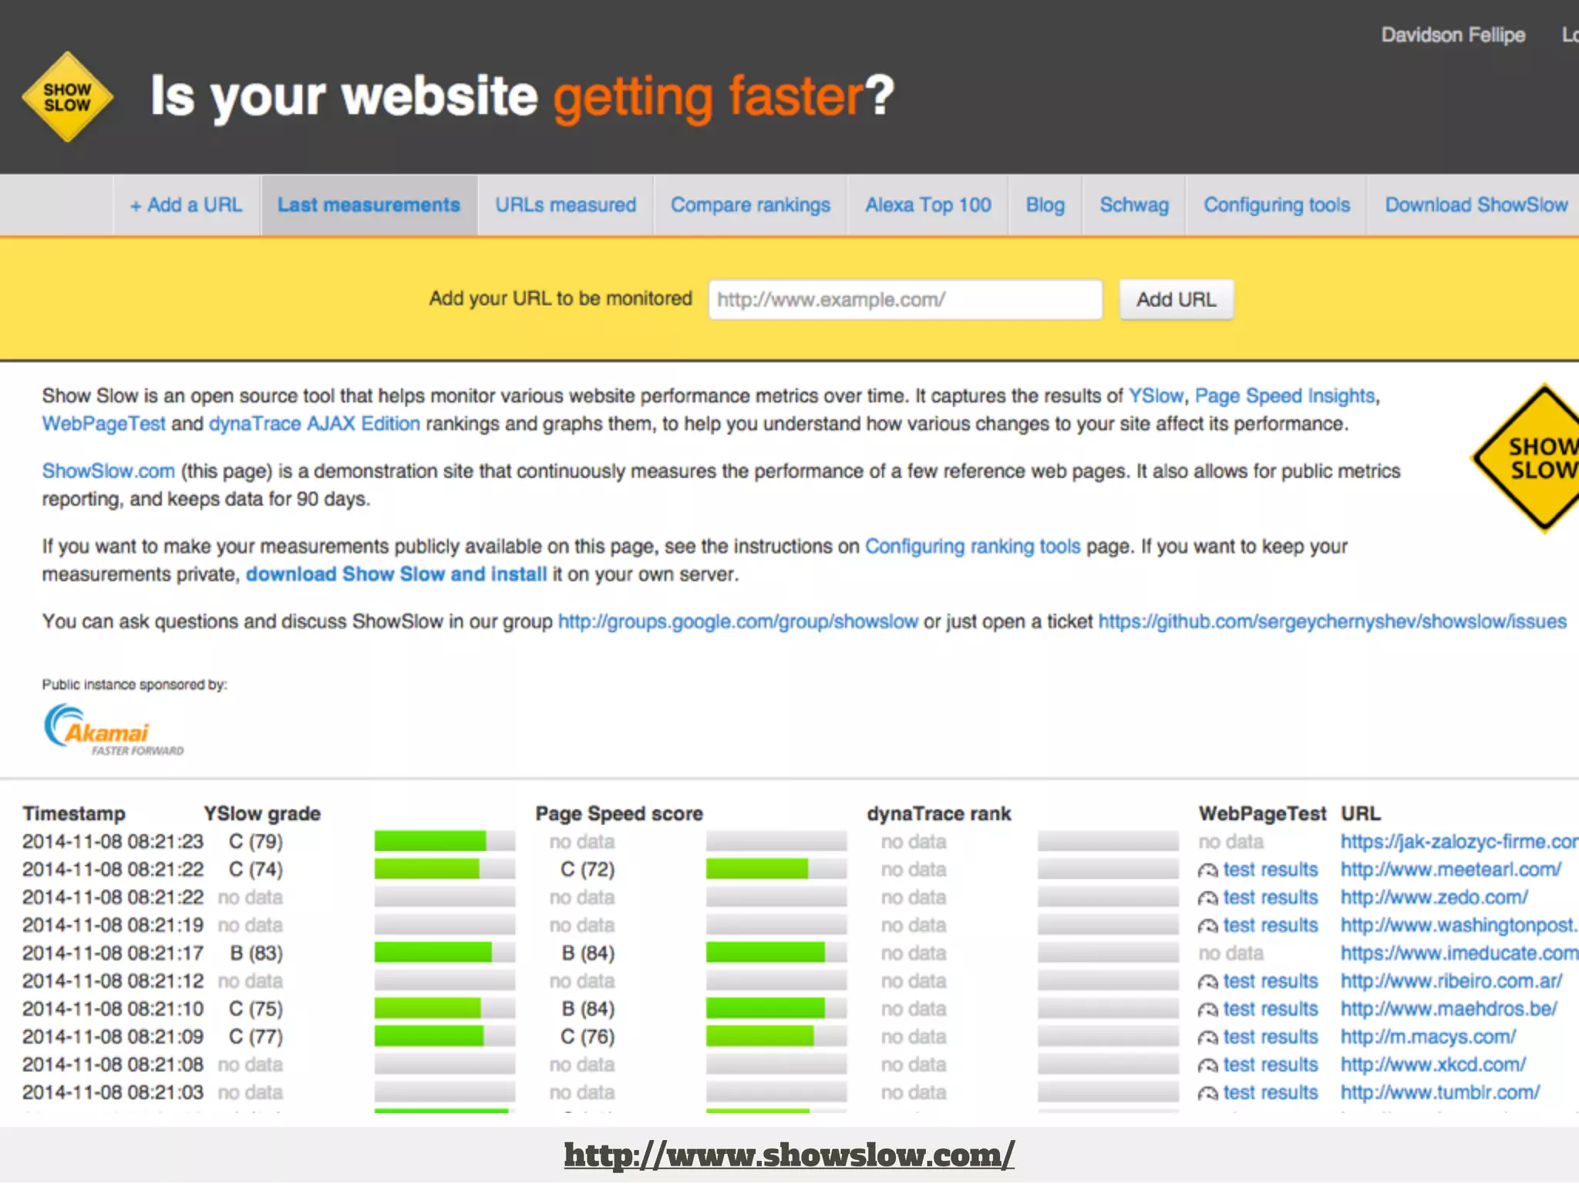Open http://www.meetearl.com/ link
1579x1184 pixels.
pyautogui.click(x=1451, y=869)
